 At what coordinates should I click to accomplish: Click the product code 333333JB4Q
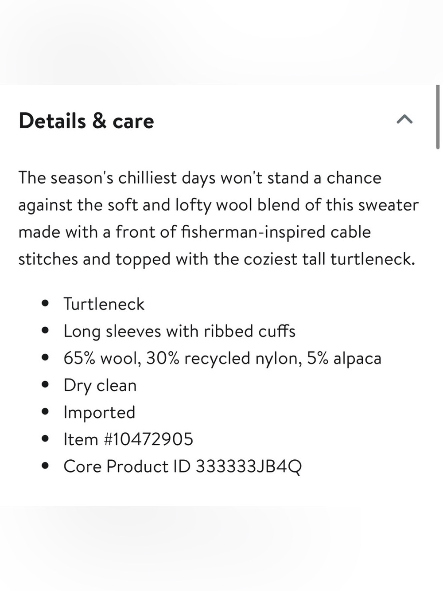tap(249, 466)
